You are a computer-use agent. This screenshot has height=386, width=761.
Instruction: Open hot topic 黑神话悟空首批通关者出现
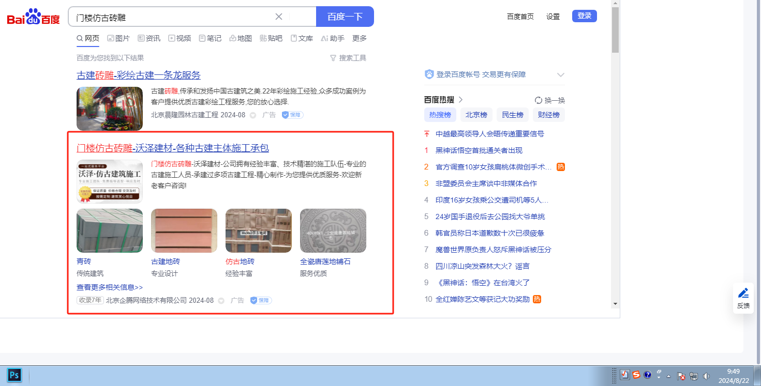479,150
